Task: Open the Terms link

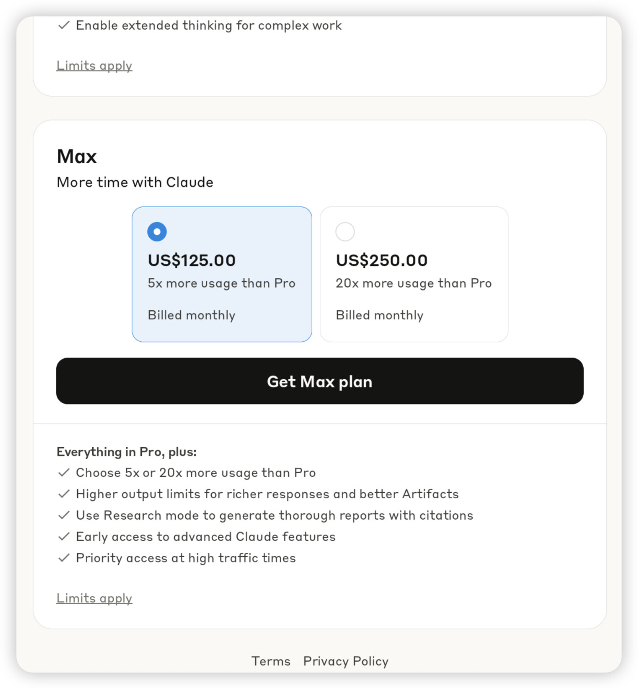Action: click(271, 661)
